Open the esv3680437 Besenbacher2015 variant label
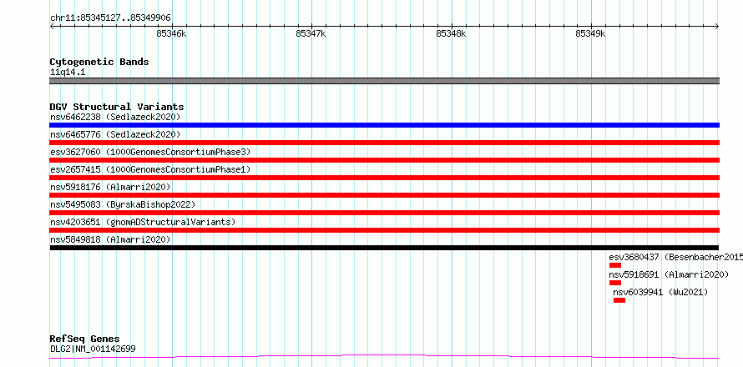 coord(675,257)
